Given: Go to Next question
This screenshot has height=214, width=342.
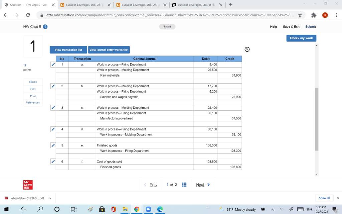Looking at the screenshot, I should point(203,185).
